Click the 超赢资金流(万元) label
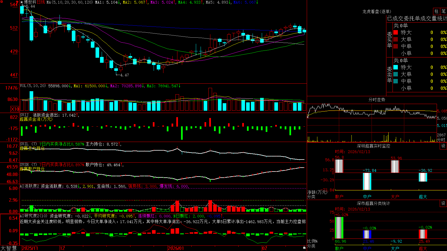The height and width of the screenshot is (251, 447). [36, 119]
